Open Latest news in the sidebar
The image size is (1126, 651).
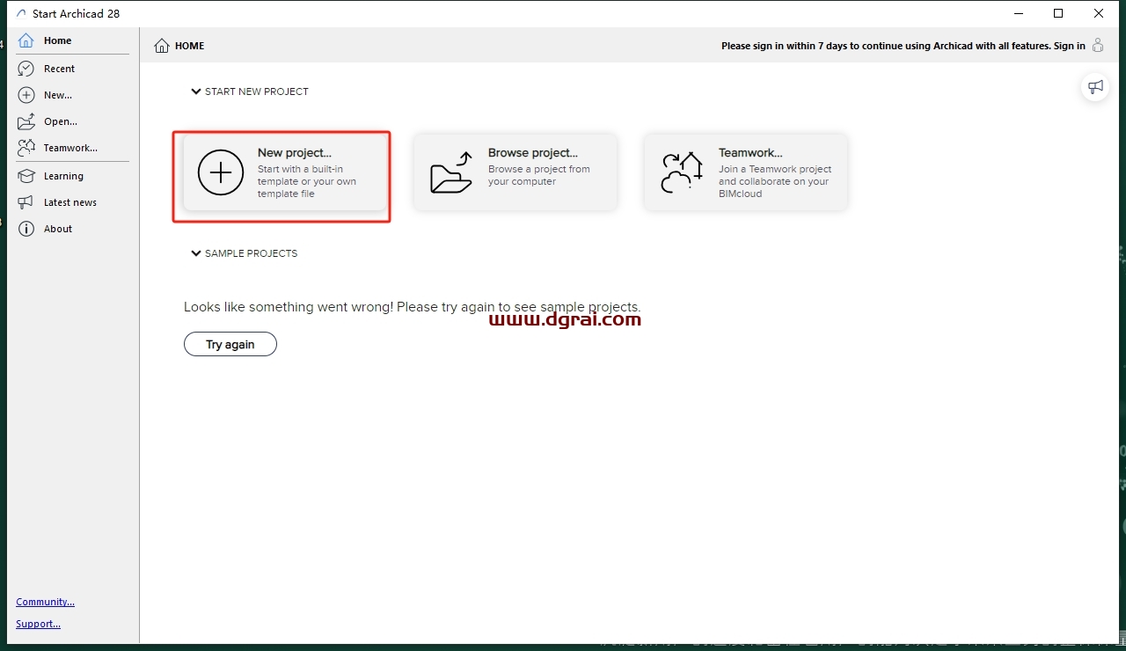(70, 202)
